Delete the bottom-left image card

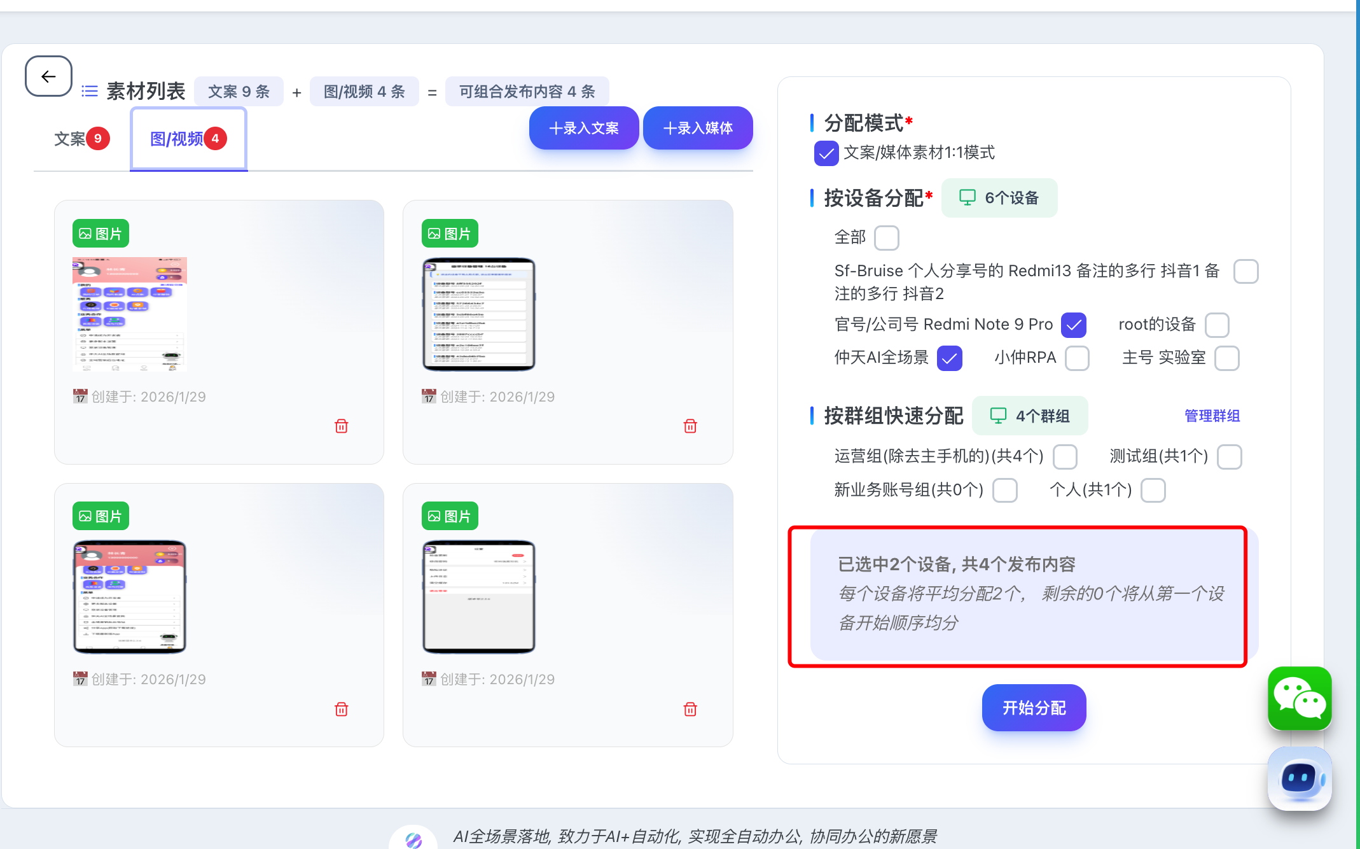342,709
